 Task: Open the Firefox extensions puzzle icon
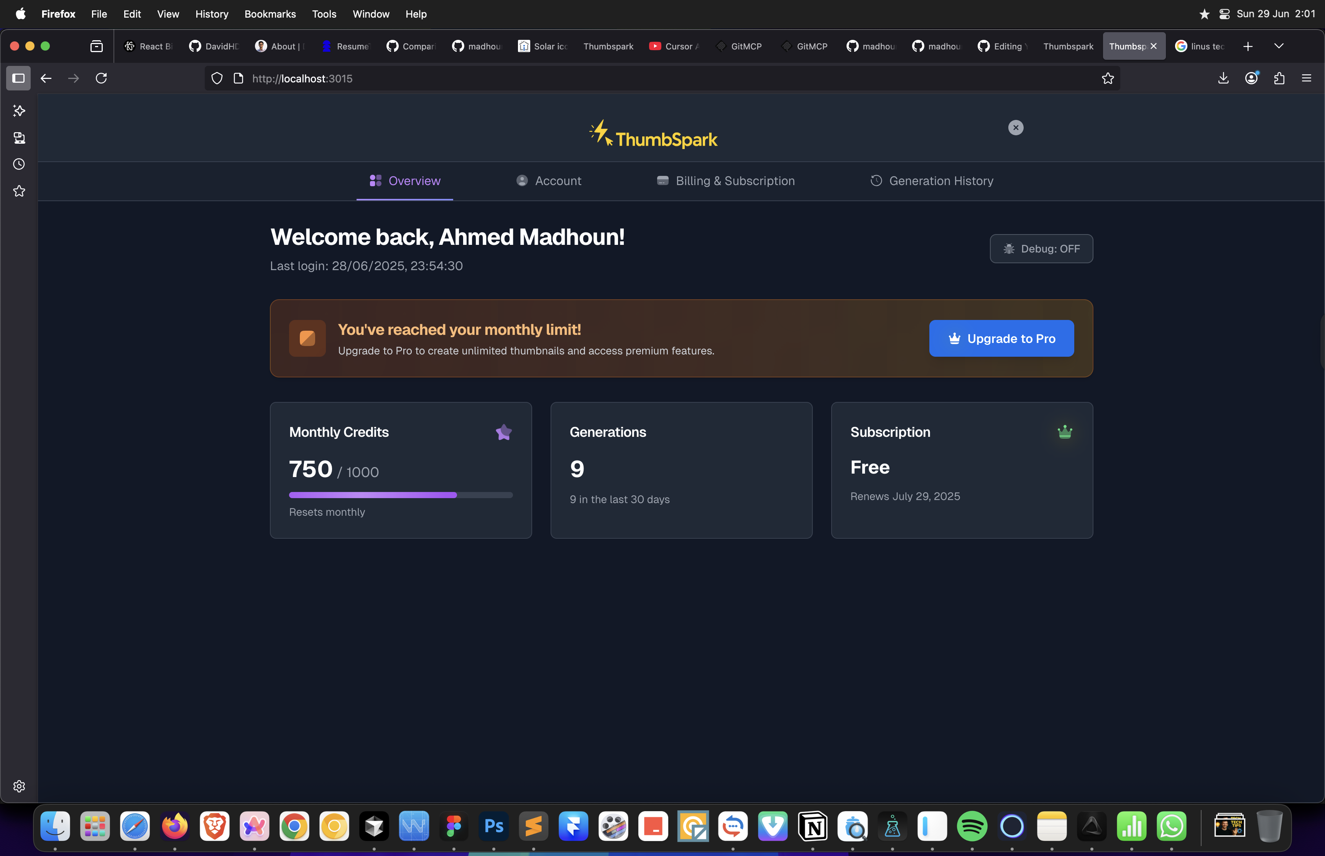(x=1279, y=79)
